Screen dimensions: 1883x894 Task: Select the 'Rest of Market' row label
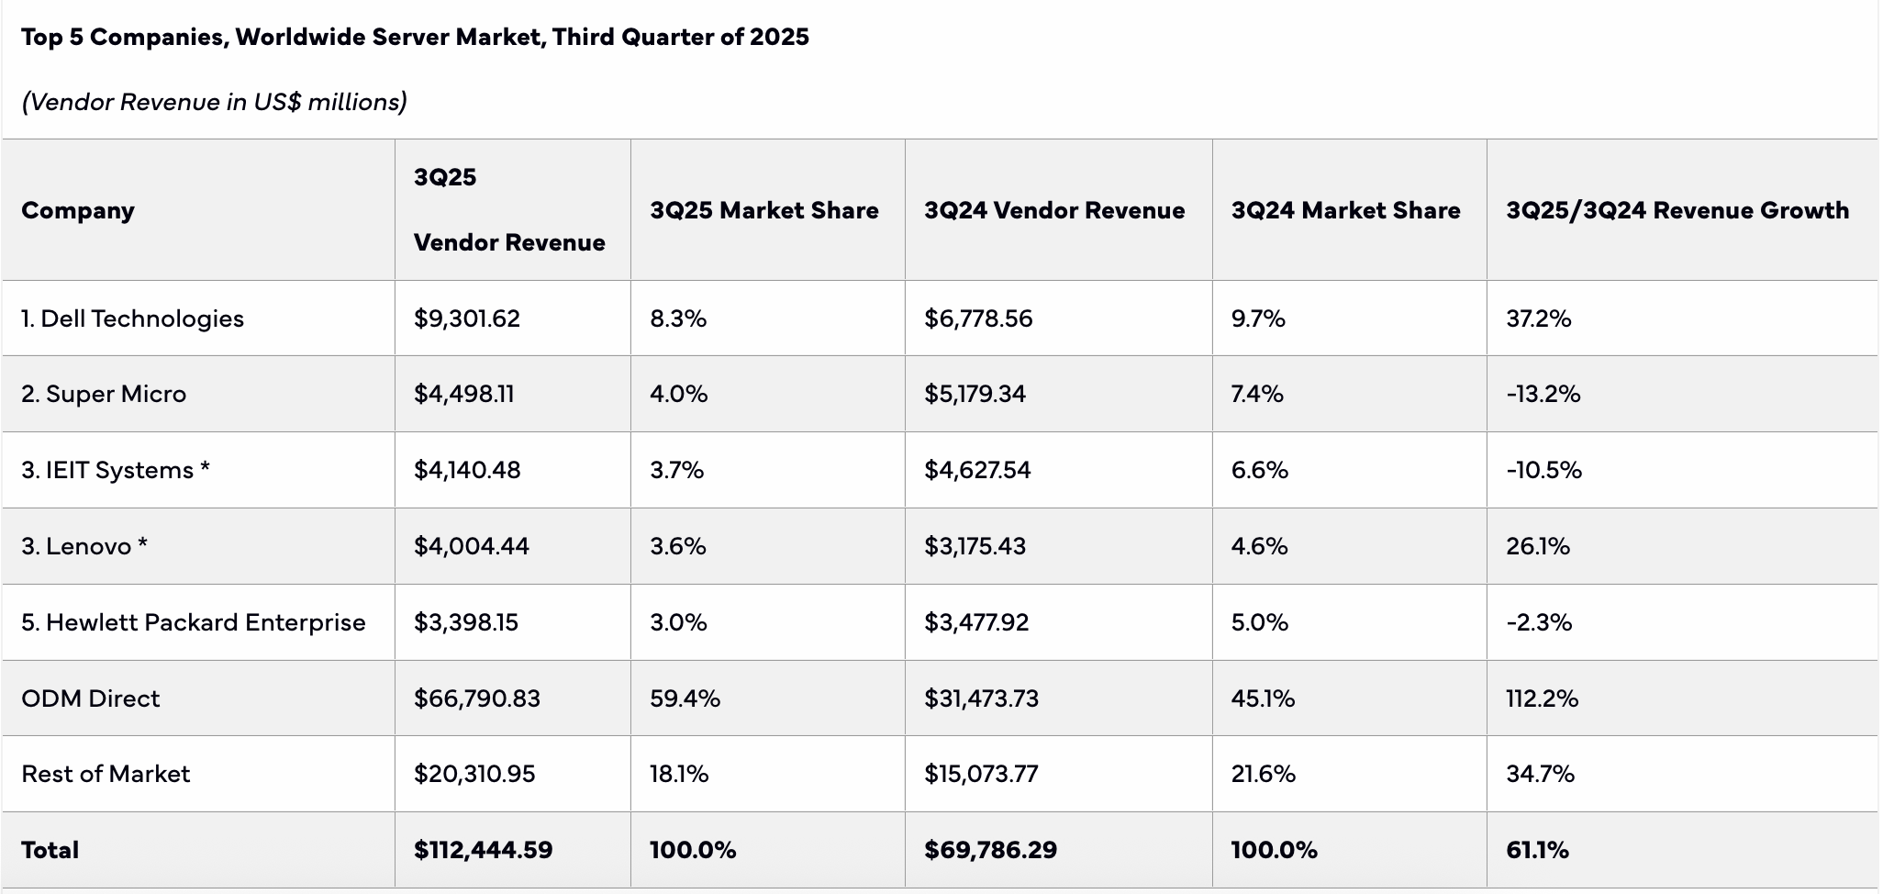point(106,774)
